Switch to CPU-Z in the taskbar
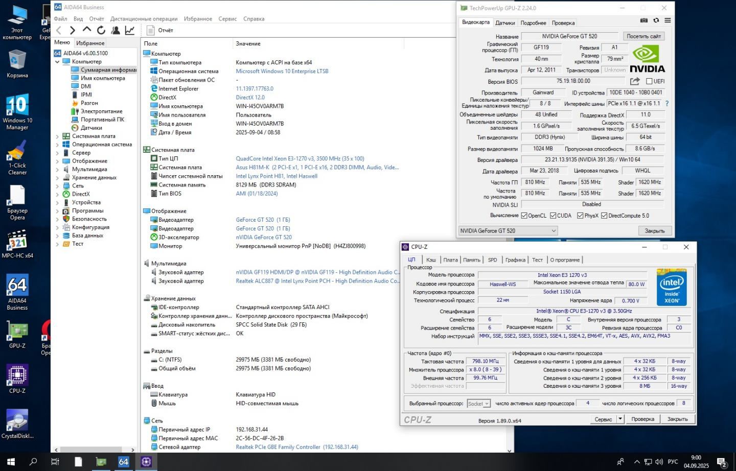Image resolution: width=736 pixels, height=471 pixels. click(x=146, y=462)
